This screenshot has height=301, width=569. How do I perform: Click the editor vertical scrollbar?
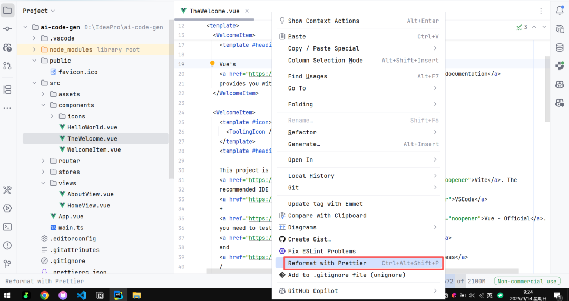pos(547,89)
